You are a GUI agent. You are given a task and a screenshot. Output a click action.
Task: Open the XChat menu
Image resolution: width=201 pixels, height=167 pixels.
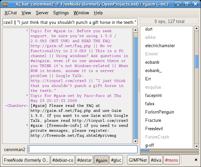tap(11, 13)
